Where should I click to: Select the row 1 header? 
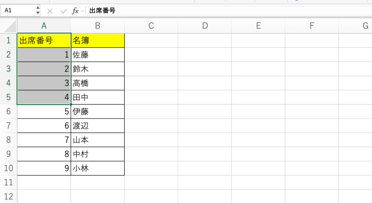click(8, 41)
